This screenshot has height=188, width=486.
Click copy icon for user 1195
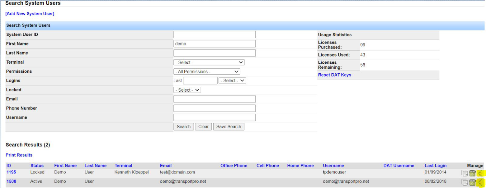465,173
